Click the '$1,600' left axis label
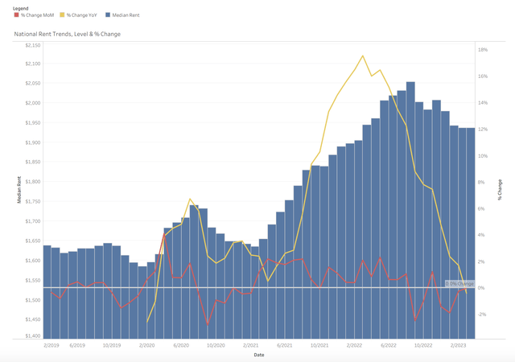This screenshot has width=515, height=362. pos(33,261)
